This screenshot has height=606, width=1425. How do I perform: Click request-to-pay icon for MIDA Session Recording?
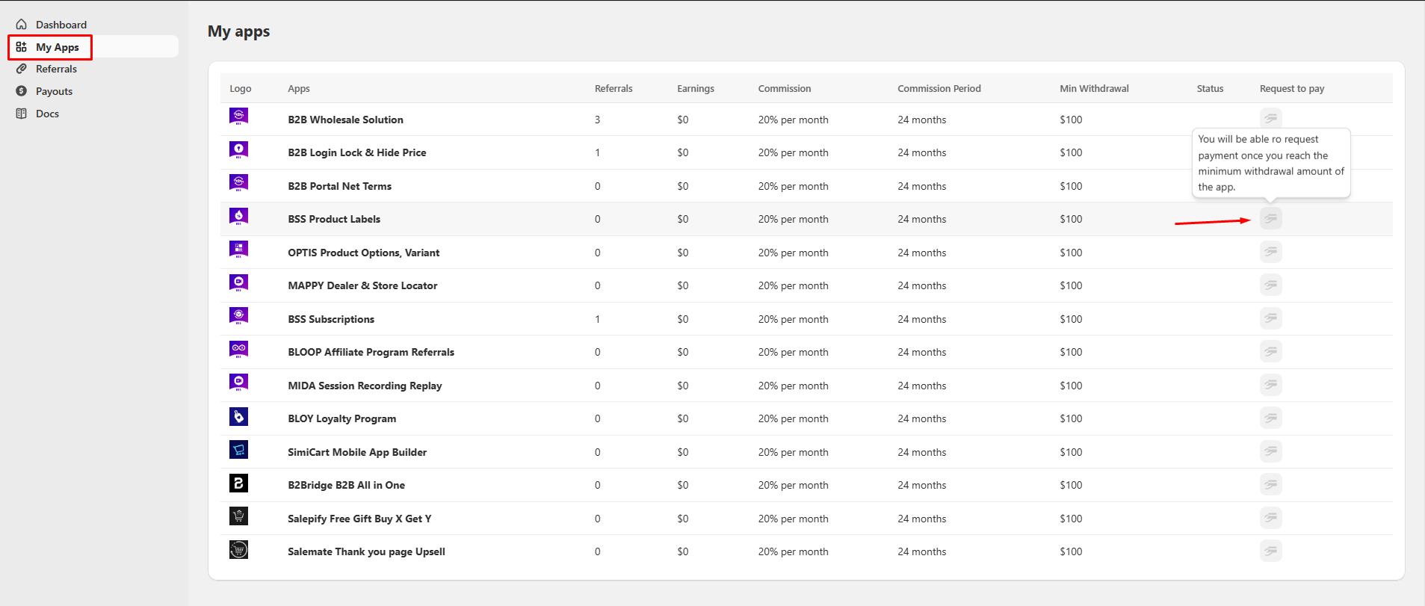point(1270,385)
